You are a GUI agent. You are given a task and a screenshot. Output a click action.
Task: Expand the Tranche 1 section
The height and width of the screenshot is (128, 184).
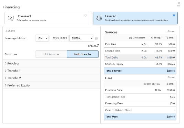tap(52, 71)
